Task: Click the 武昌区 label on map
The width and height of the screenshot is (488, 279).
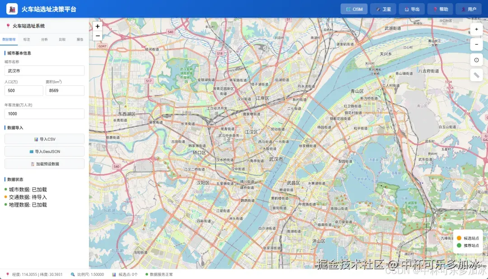Action: (x=293, y=183)
